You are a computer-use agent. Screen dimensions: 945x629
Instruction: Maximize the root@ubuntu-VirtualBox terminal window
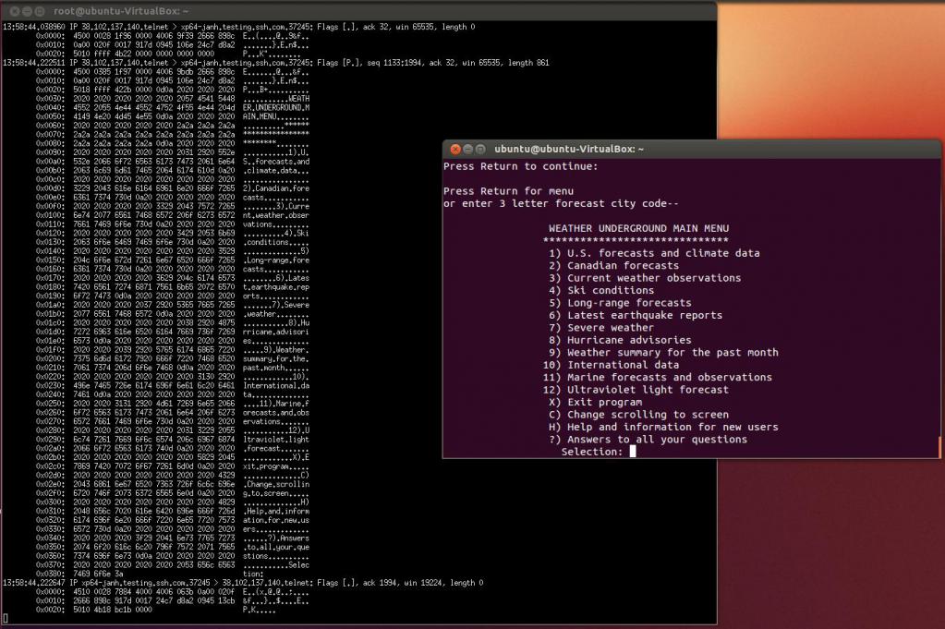coord(40,11)
